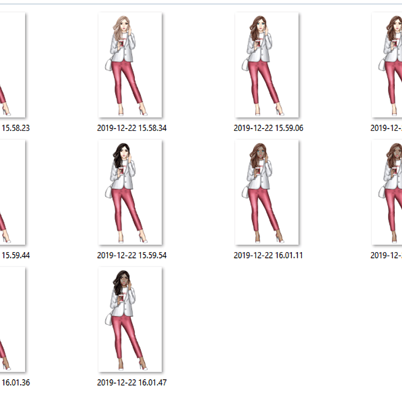Select the cut-off thumbnail beside 15.59.06 image
The image size is (402, 402).
[389, 65]
